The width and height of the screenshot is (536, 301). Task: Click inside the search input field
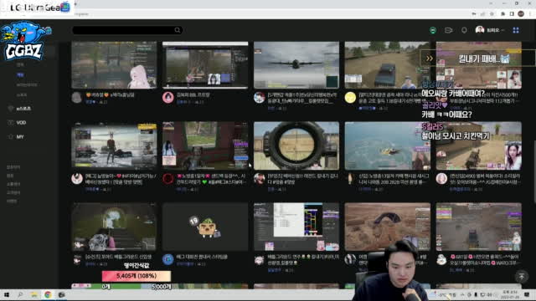tap(123, 30)
